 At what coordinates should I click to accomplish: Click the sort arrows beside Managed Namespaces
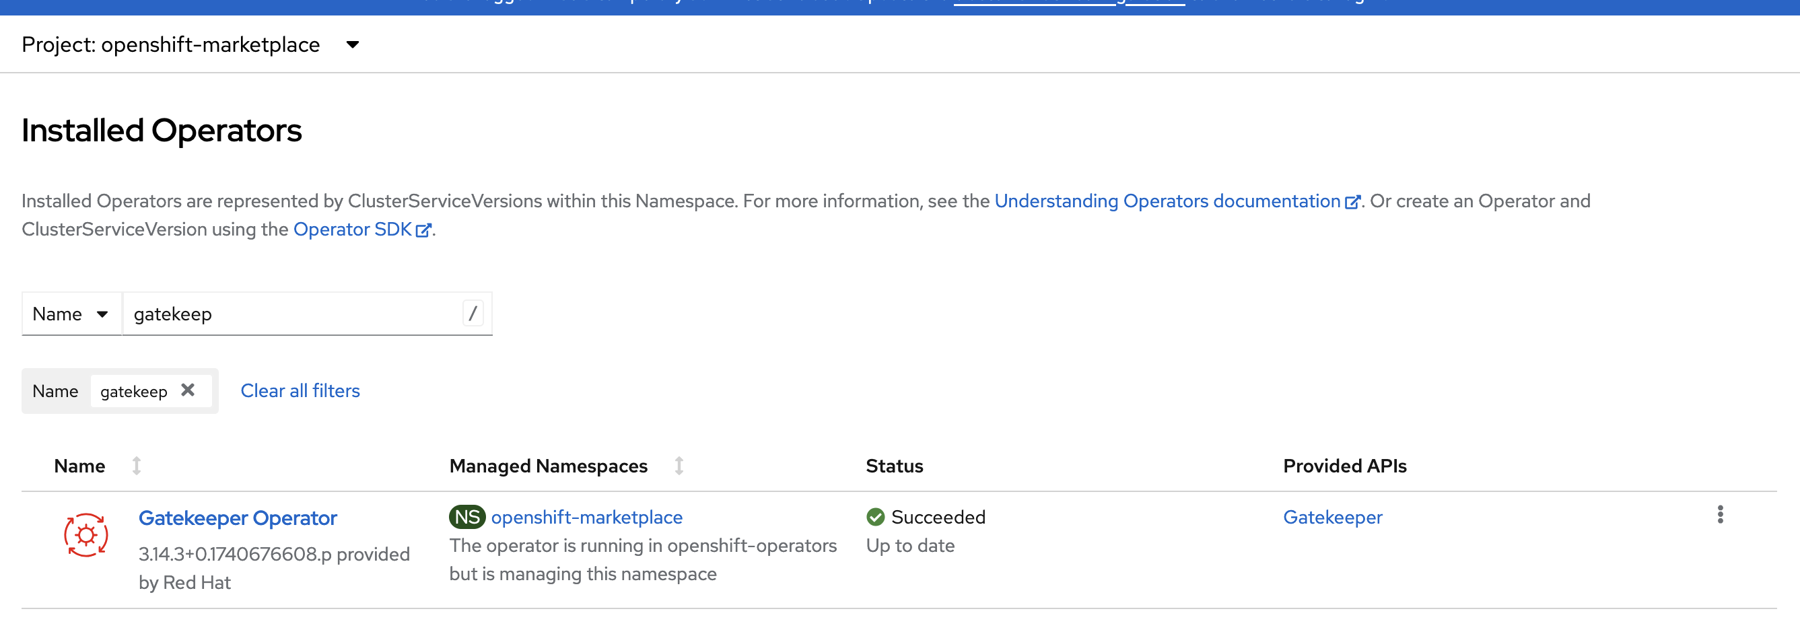point(679,466)
